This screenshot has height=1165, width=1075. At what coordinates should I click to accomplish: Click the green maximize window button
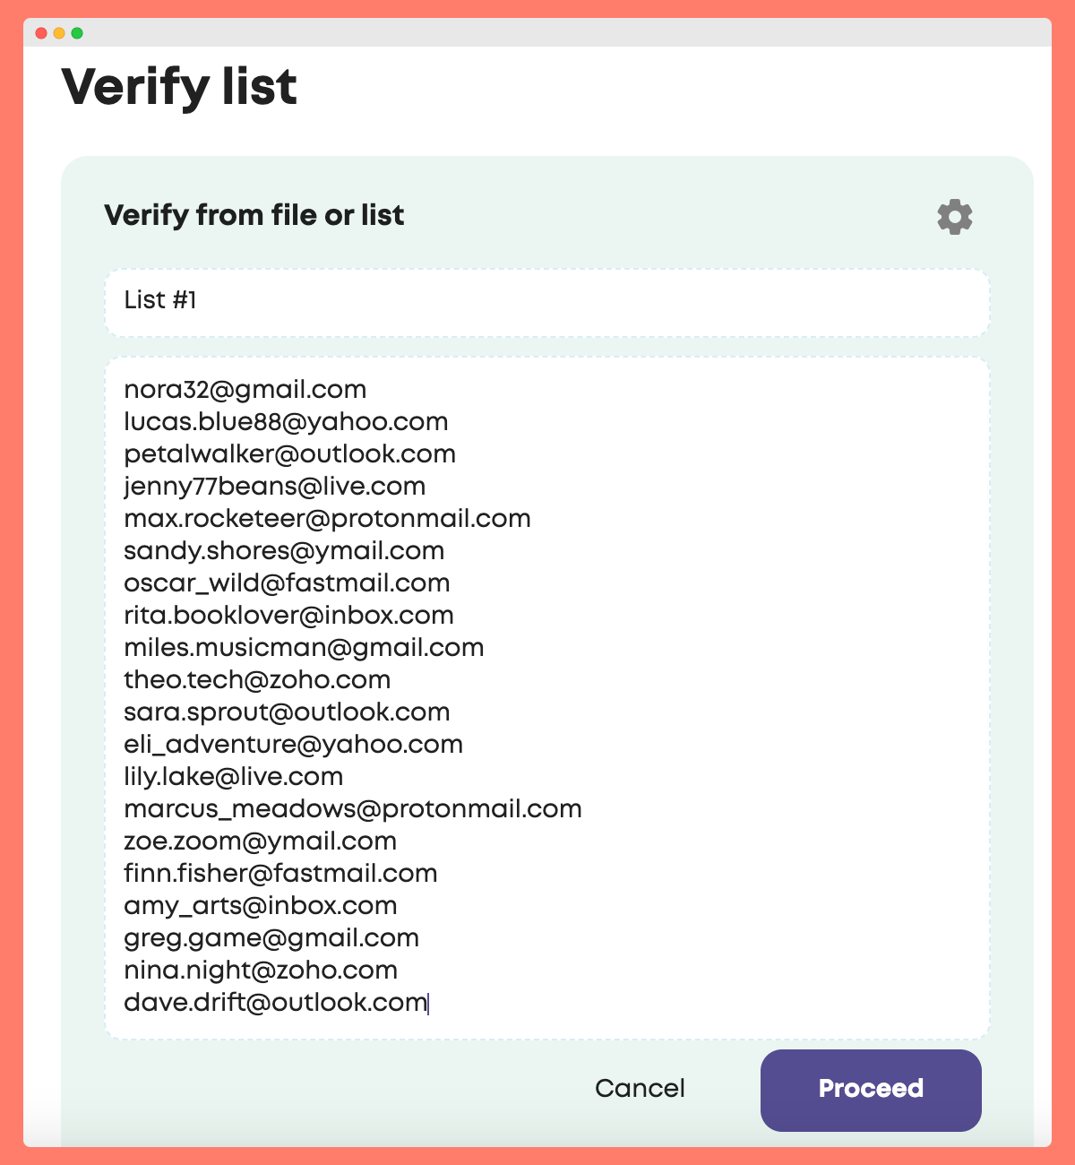(77, 33)
